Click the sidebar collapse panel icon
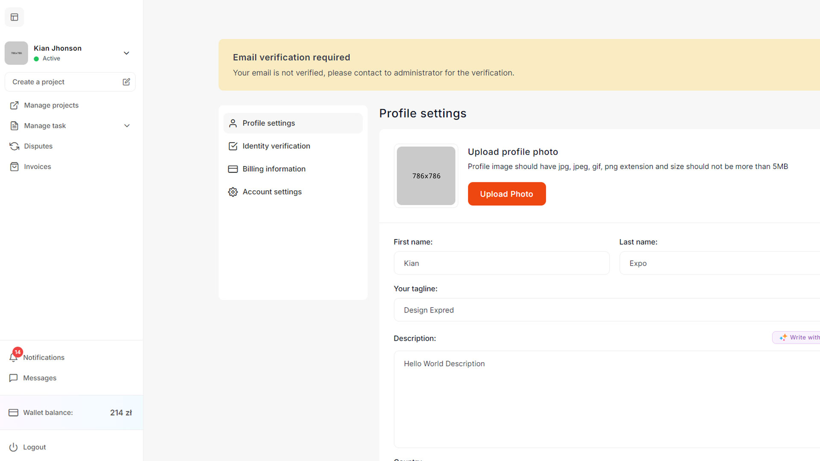820x461 pixels. (x=15, y=17)
